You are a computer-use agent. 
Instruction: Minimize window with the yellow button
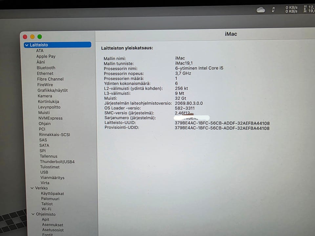32,37
